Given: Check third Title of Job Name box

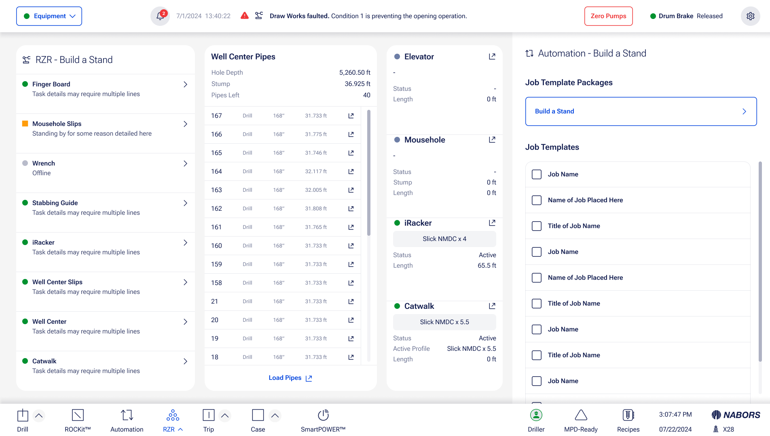Looking at the screenshot, I should pos(537,355).
